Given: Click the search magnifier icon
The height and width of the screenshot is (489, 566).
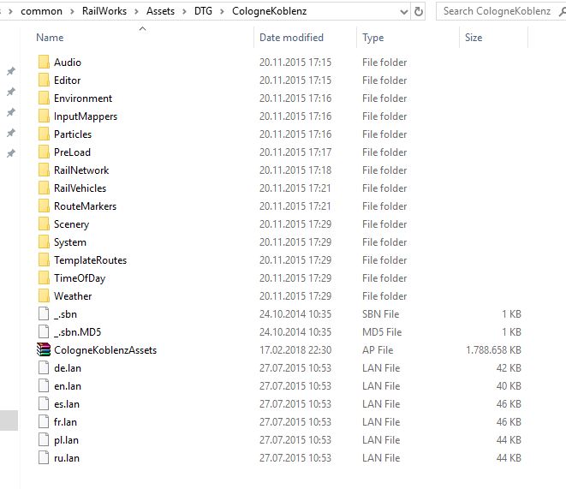Looking at the screenshot, I should (563, 11).
